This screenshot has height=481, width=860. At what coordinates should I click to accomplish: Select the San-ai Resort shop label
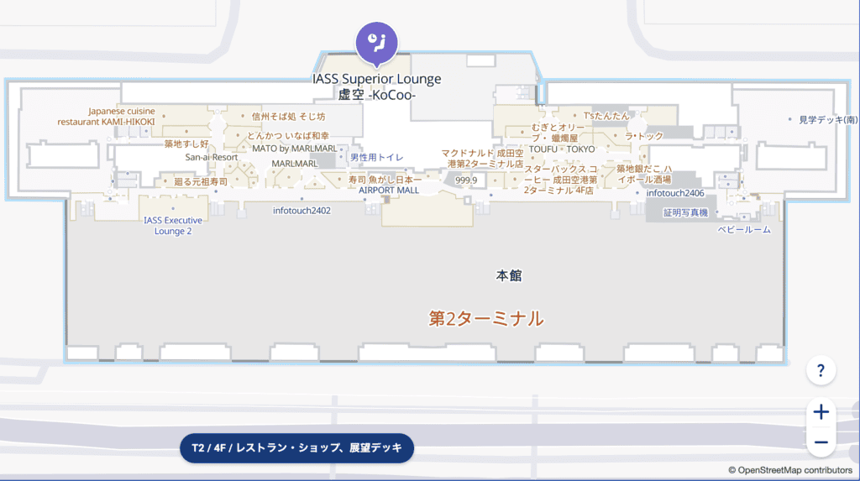[x=212, y=158]
